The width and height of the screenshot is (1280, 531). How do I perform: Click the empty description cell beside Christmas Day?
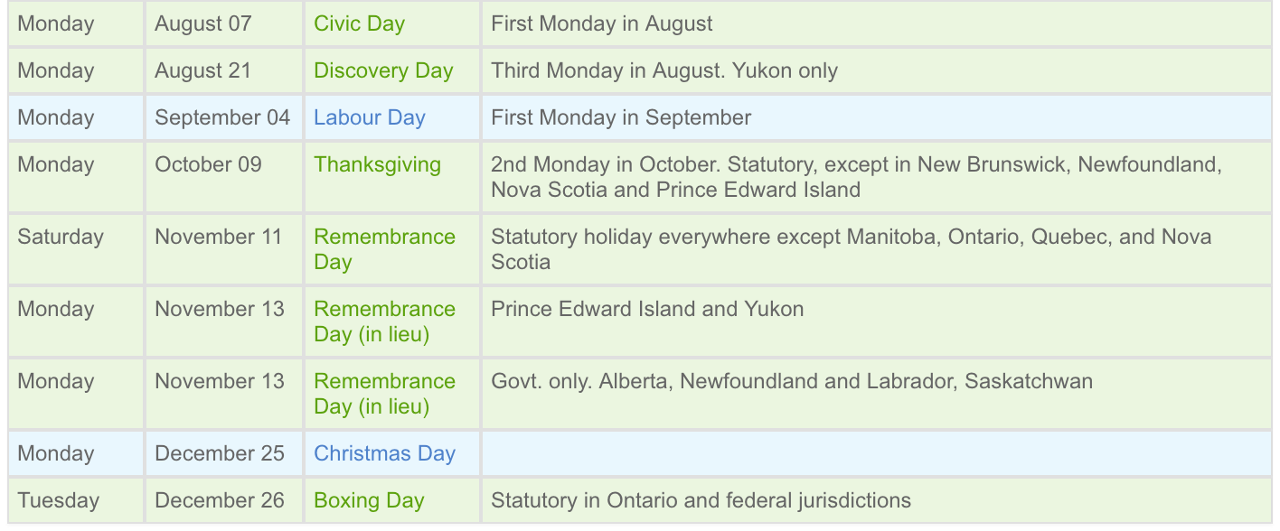pos(875,453)
